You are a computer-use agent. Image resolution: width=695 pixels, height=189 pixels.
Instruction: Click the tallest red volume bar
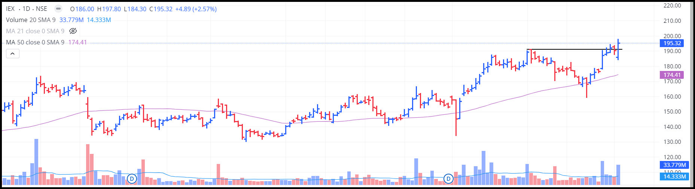pos(88,164)
